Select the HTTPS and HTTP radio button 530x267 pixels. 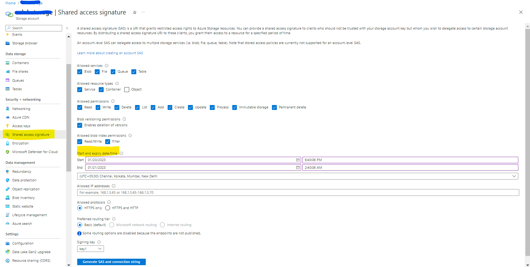click(x=108, y=208)
